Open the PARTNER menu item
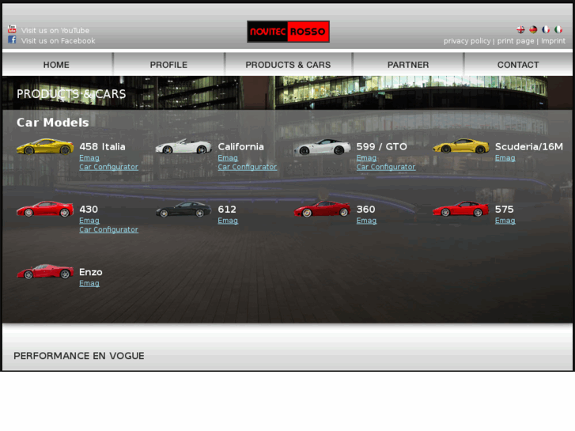This screenshot has width=575, height=431. coord(408,65)
